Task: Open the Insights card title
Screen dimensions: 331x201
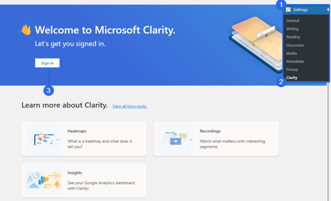Action: [75, 173]
